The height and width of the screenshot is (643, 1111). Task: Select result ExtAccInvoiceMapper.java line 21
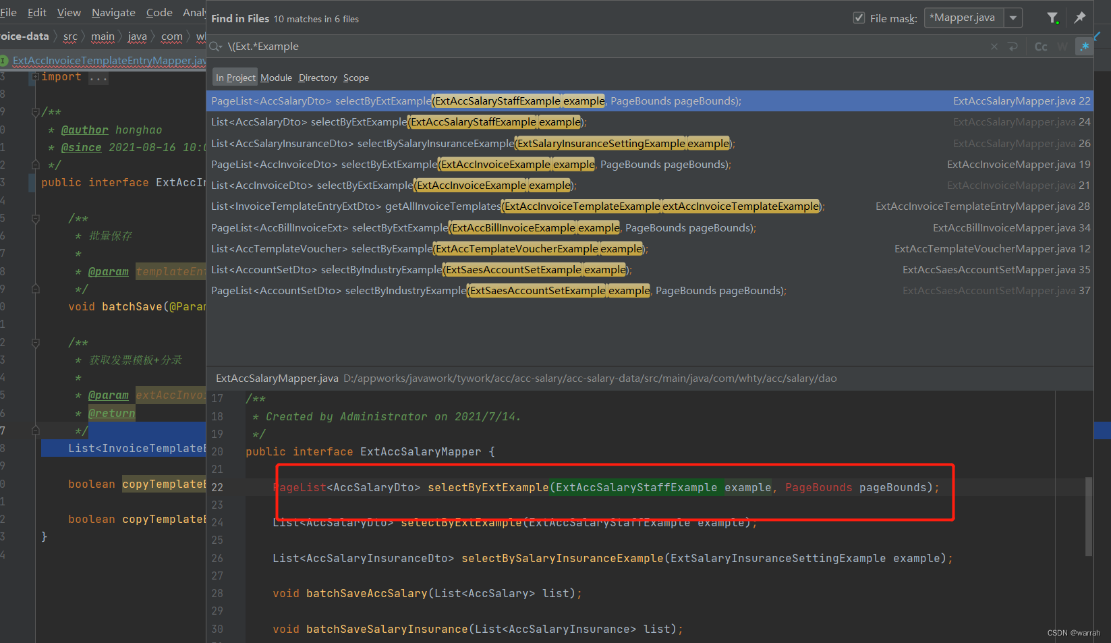pos(650,186)
